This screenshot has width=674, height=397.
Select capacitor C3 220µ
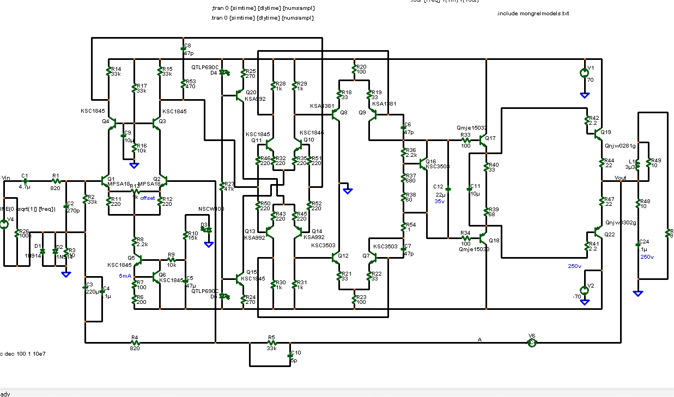(x=86, y=286)
